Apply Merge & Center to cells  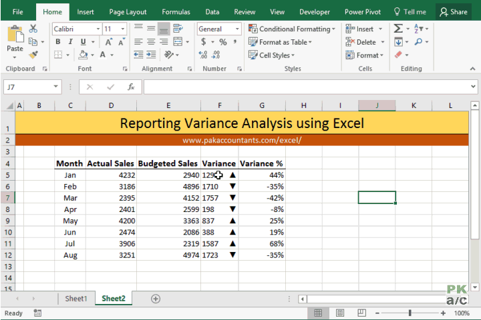178,41
